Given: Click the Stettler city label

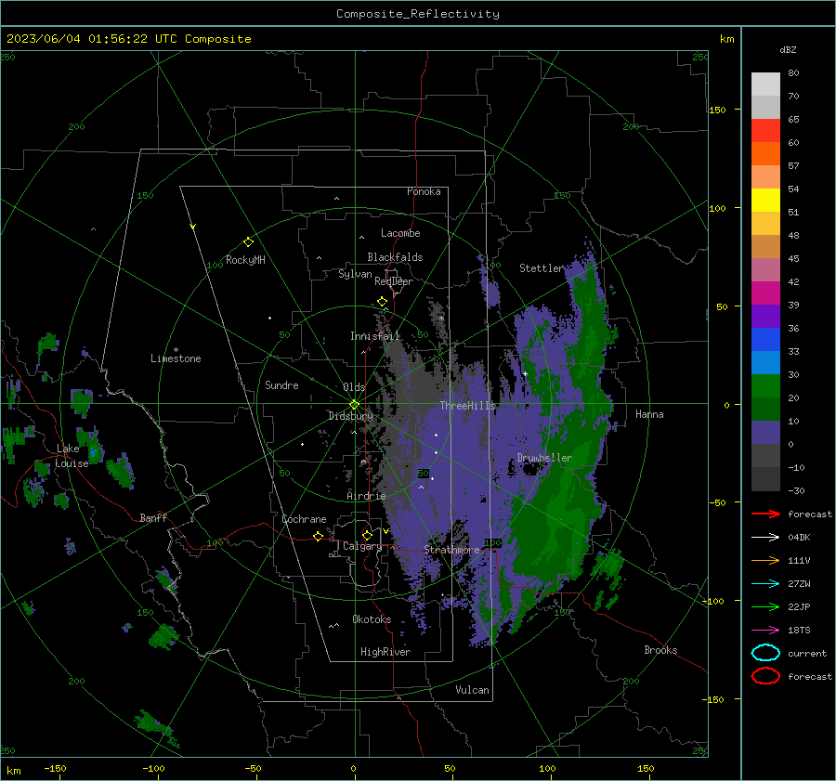Looking at the screenshot, I should tap(542, 268).
